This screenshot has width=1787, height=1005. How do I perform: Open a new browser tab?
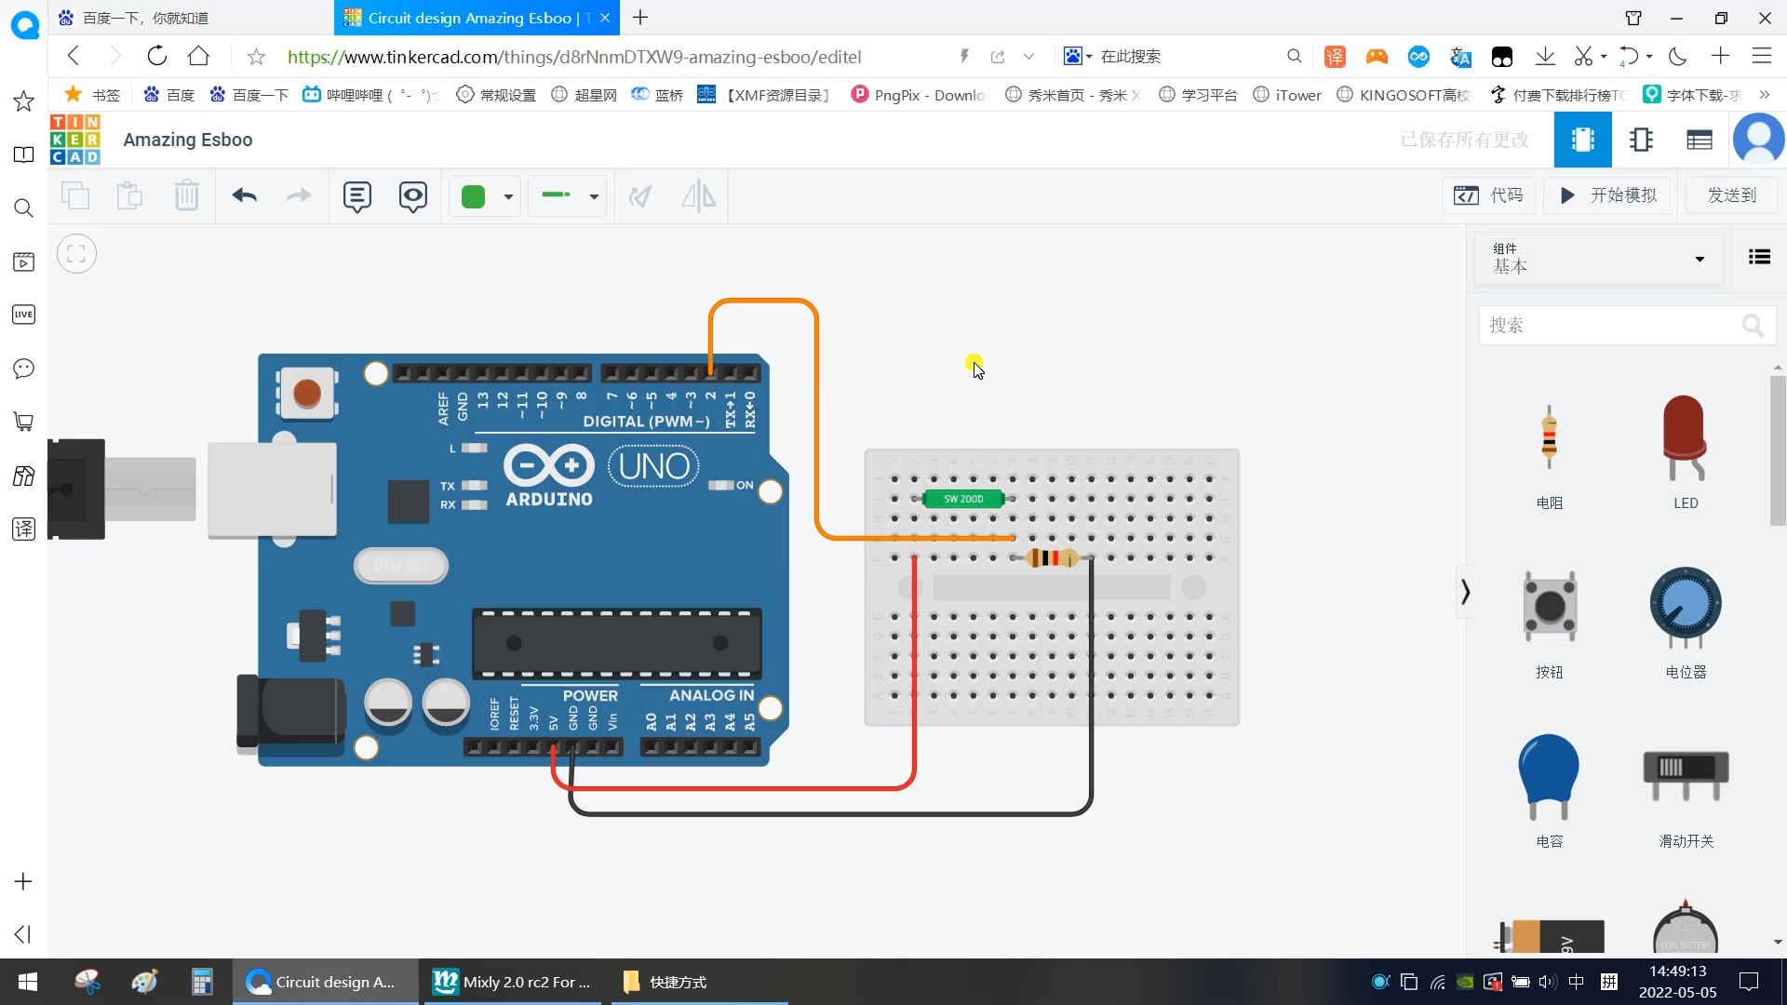coord(640,18)
